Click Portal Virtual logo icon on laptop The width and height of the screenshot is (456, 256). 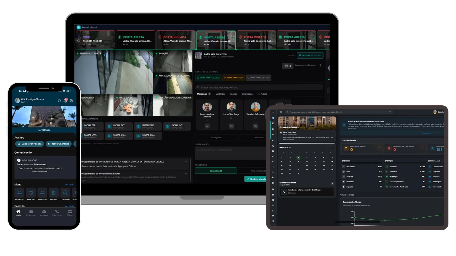(79, 27)
